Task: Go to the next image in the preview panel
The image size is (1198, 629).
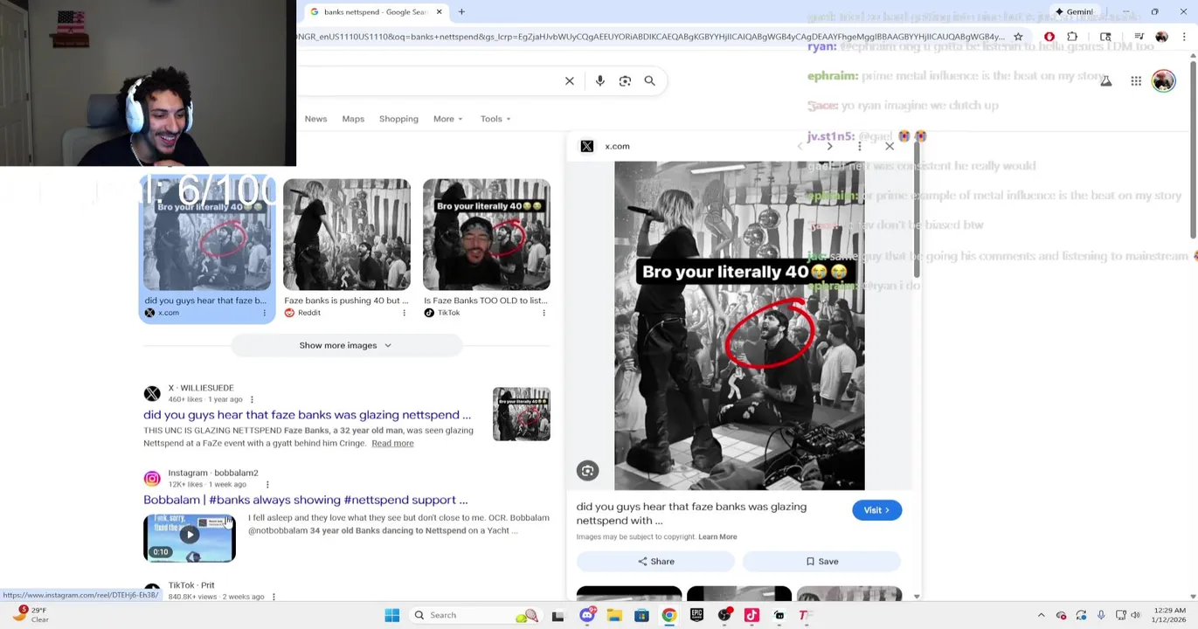Action: [829, 146]
